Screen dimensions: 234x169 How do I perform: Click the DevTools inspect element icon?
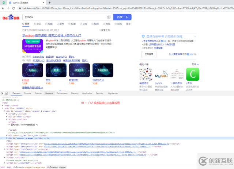click(2, 93)
